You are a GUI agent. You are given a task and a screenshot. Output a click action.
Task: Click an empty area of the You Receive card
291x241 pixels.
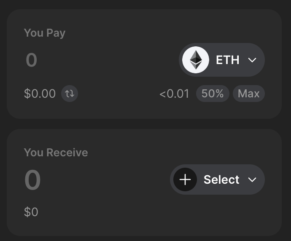(x=148, y=219)
